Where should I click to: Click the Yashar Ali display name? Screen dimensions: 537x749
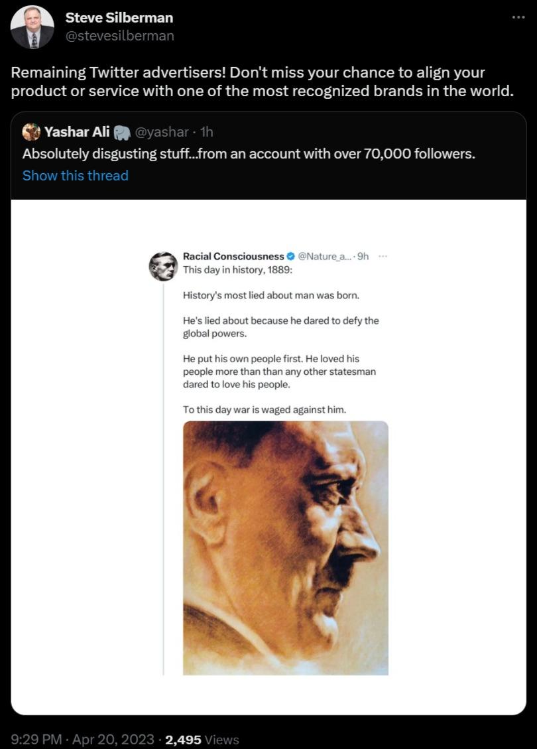78,132
